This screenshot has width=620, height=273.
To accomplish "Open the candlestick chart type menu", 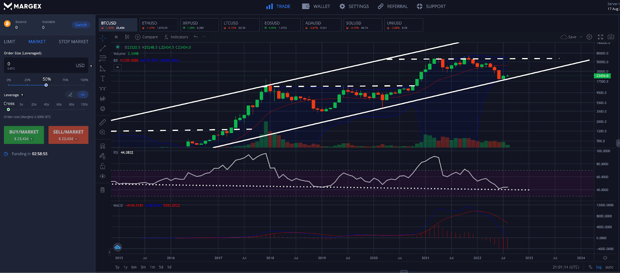I will pyautogui.click(x=127, y=37).
